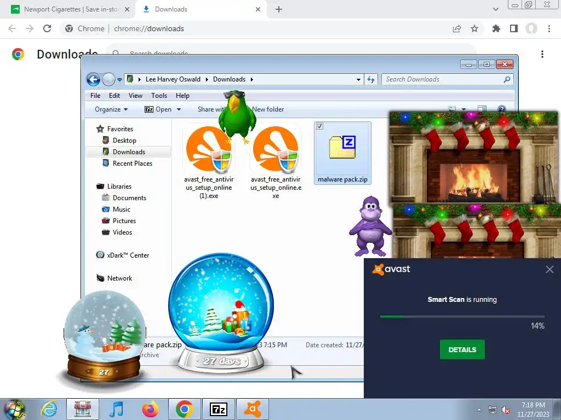
Task: Toggle Chrome side panel icon
Action: point(514,28)
